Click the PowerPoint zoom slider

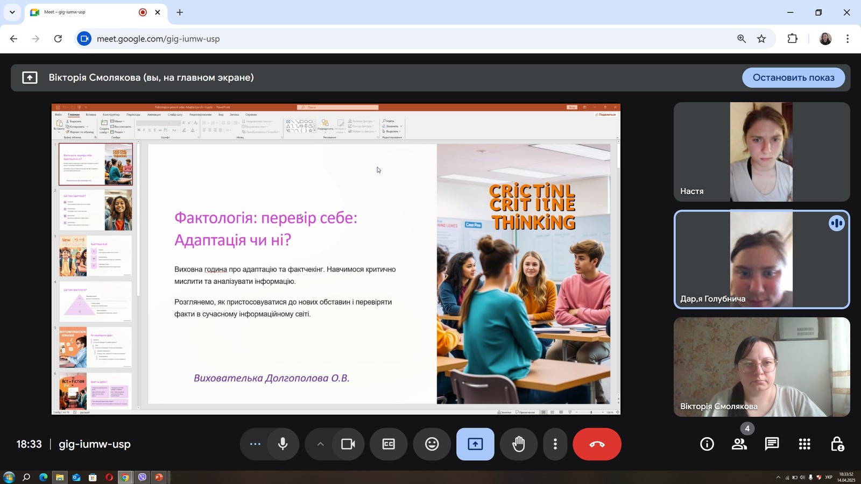pos(589,412)
